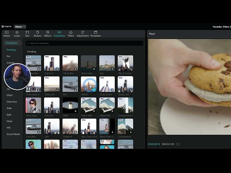Open the CapCut Menu dropdown
The width and height of the screenshot is (231, 173).
[x=20, y=27]
